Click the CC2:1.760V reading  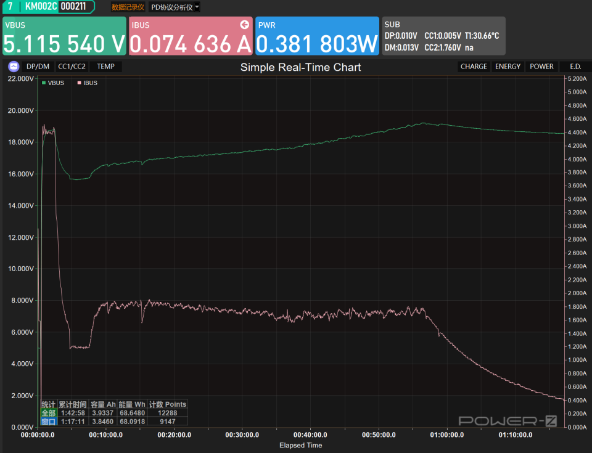pos(443,47)
